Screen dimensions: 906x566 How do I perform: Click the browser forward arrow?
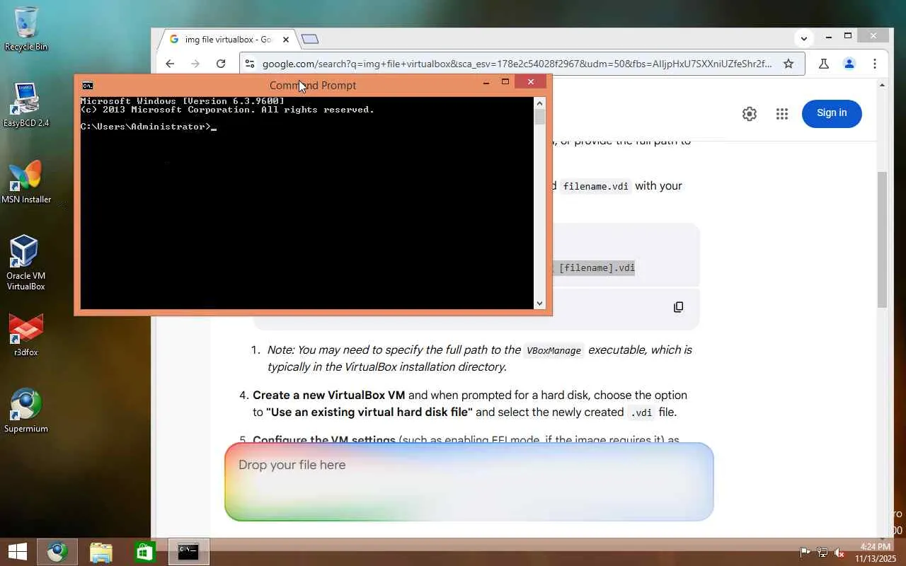pyautogui.click(x=195, y=64)
